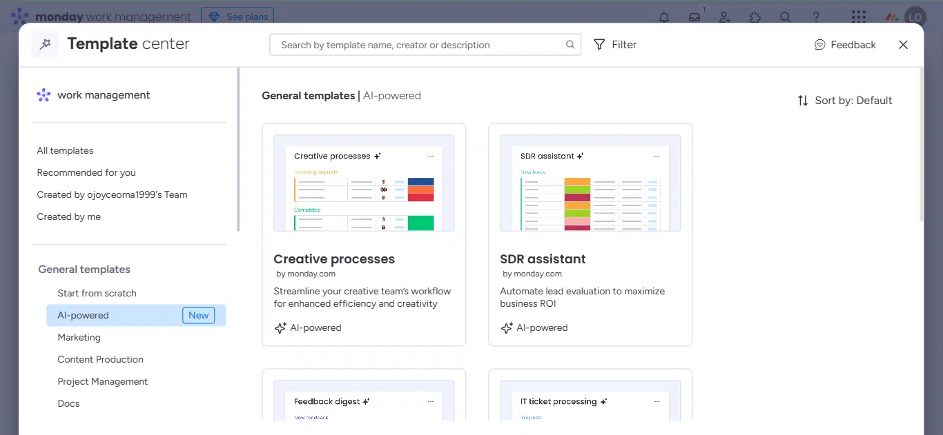Click the New badge beside AI-powered

click(x=198, y=315)
